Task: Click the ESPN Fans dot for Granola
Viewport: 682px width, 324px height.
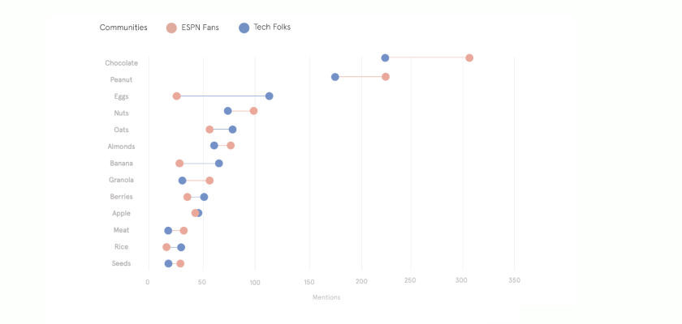Action: 209,181
